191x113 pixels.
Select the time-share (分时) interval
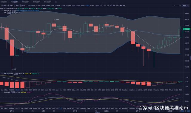click(39, 5)
